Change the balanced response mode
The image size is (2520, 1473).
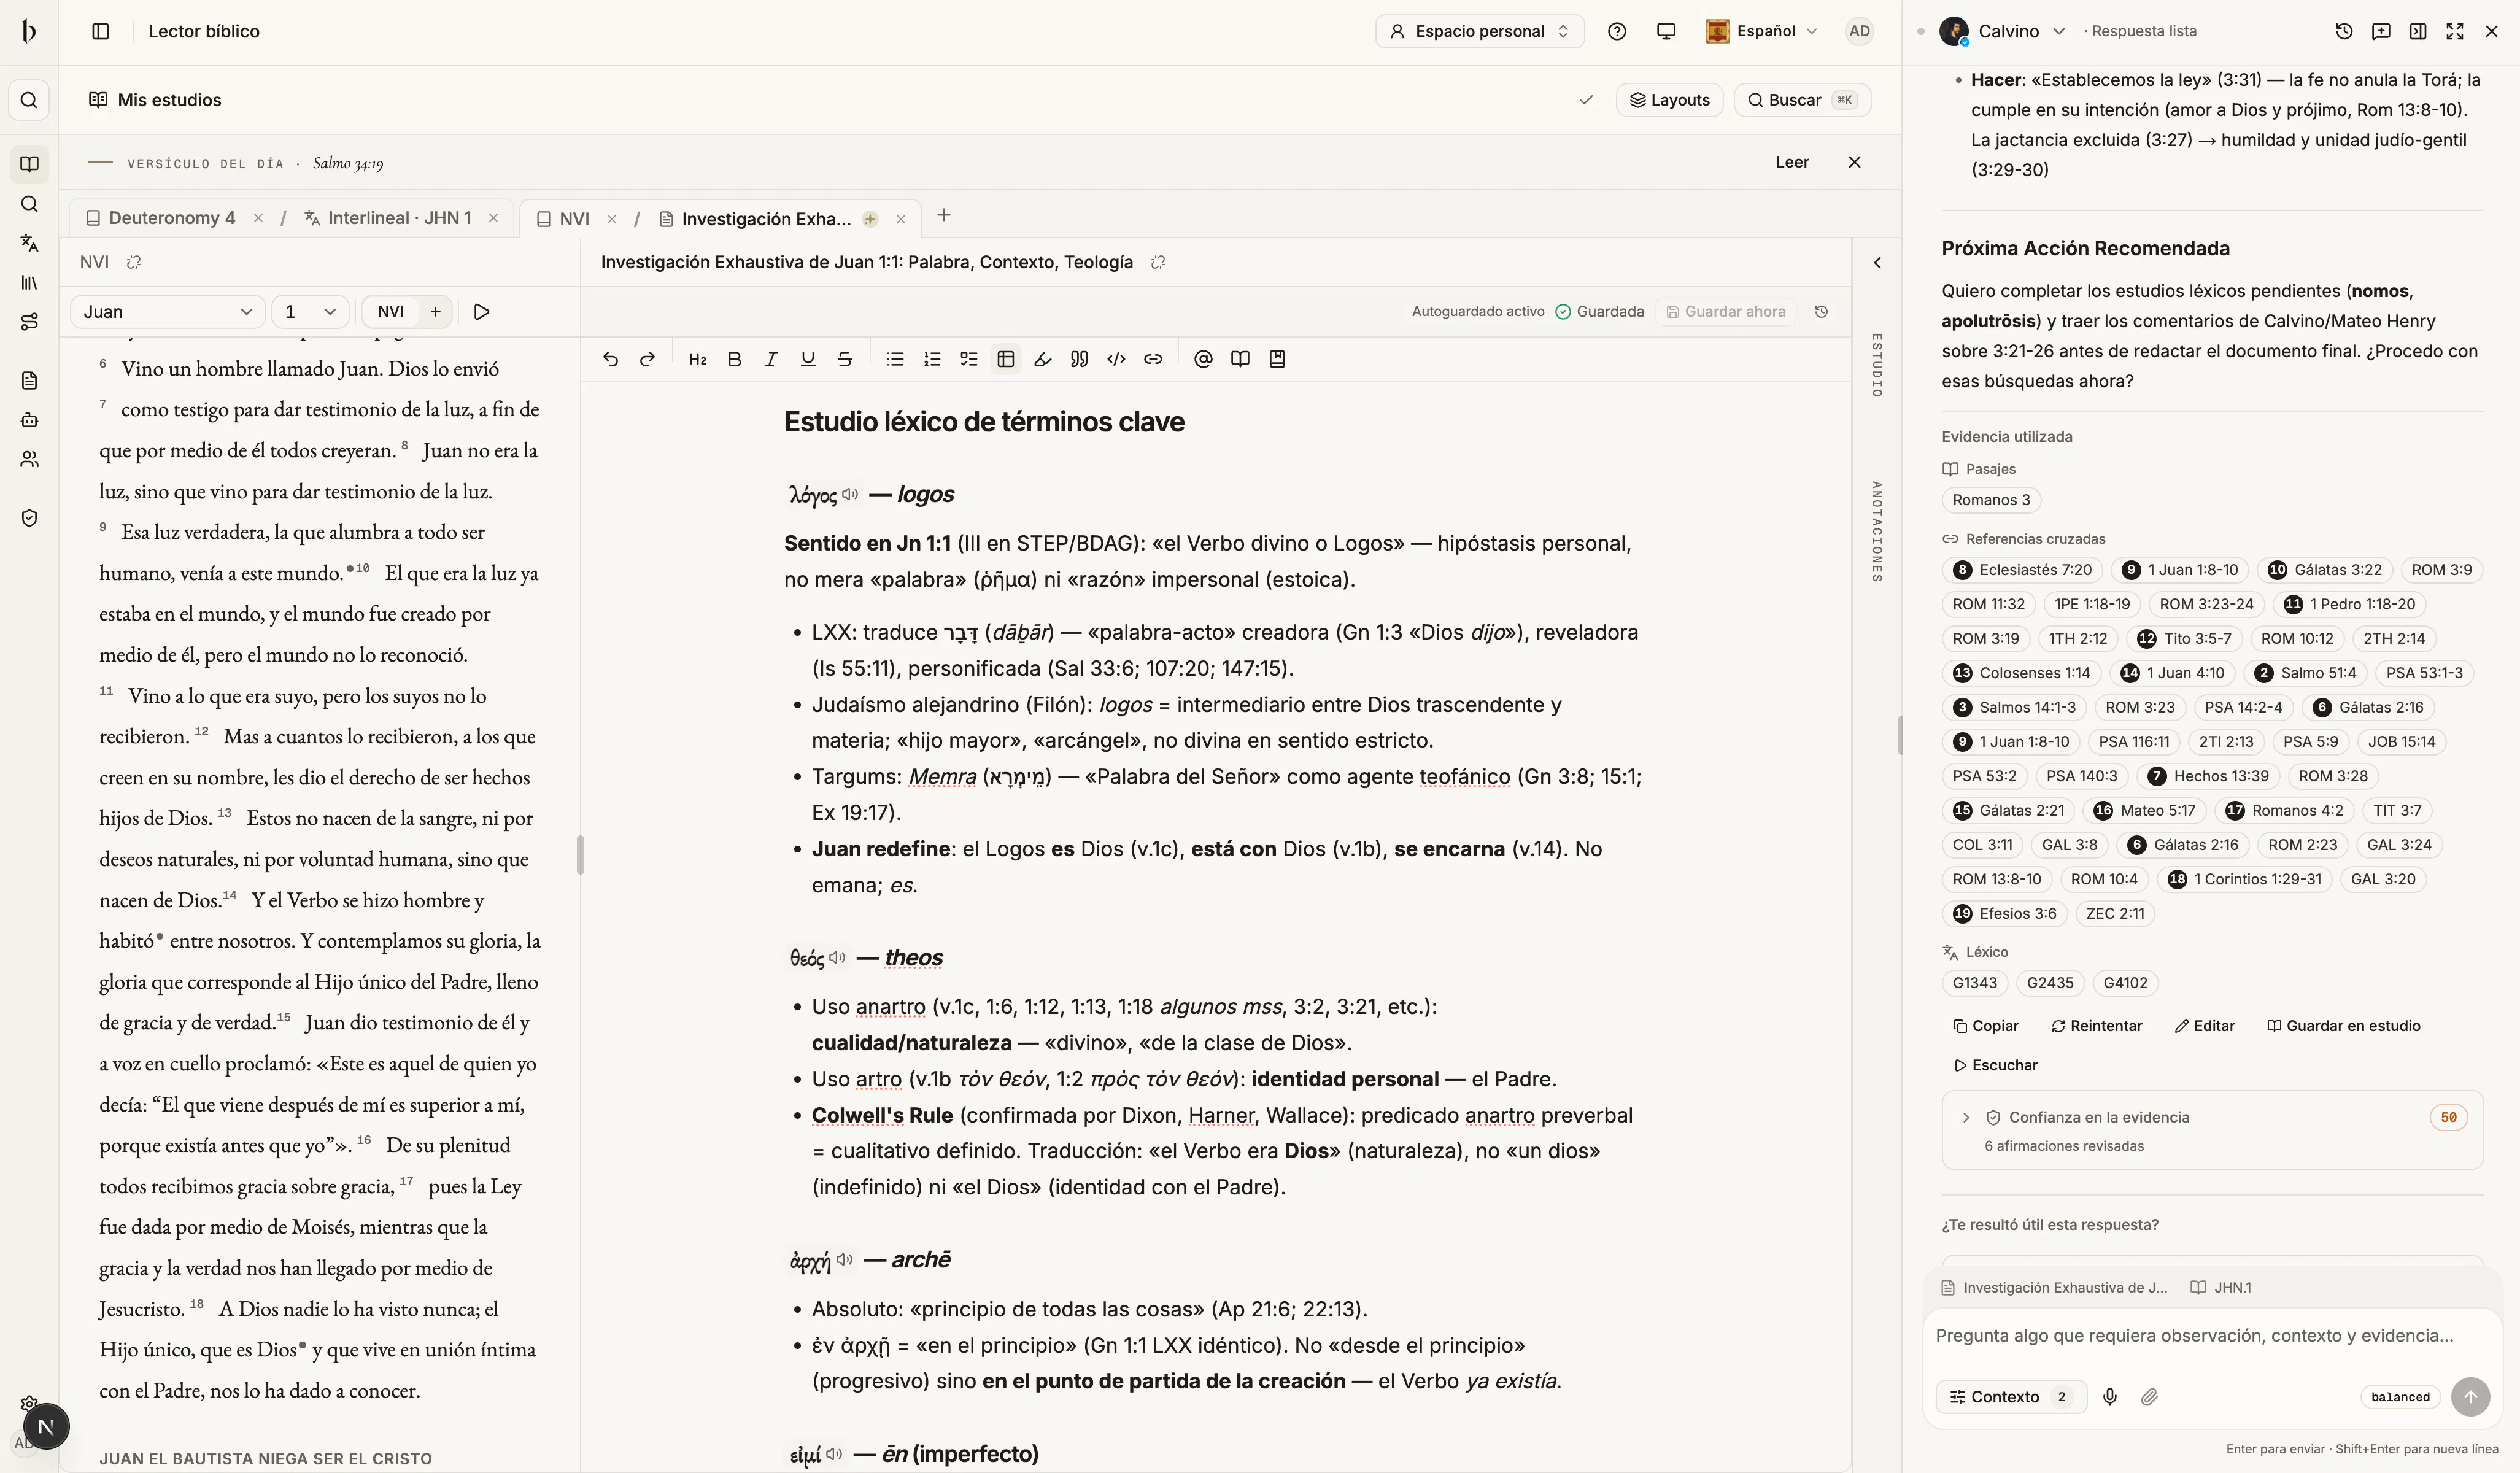click(2400, 1397)
